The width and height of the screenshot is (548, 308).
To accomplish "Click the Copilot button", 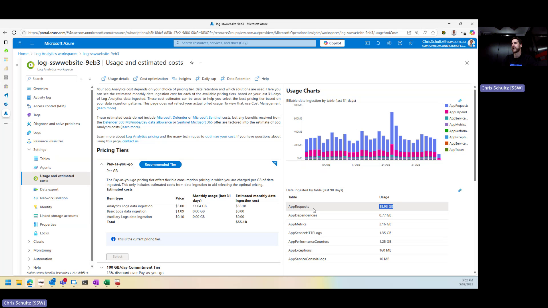I will click(332, 43).
